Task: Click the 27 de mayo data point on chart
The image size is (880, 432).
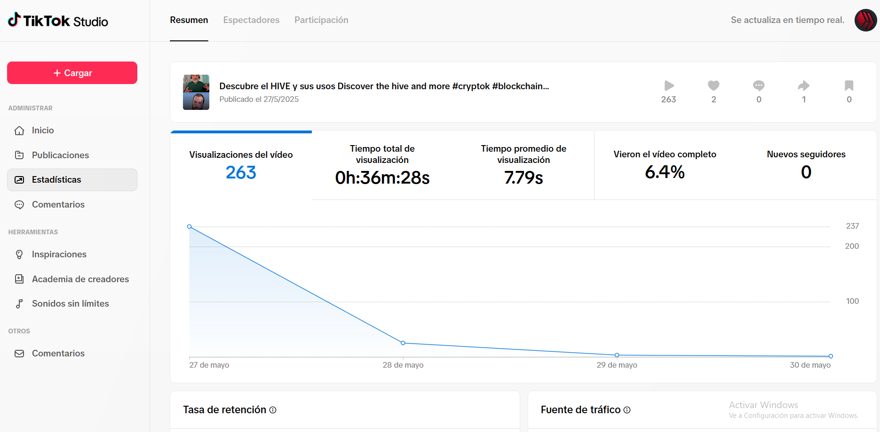Action: click(190, 227)
